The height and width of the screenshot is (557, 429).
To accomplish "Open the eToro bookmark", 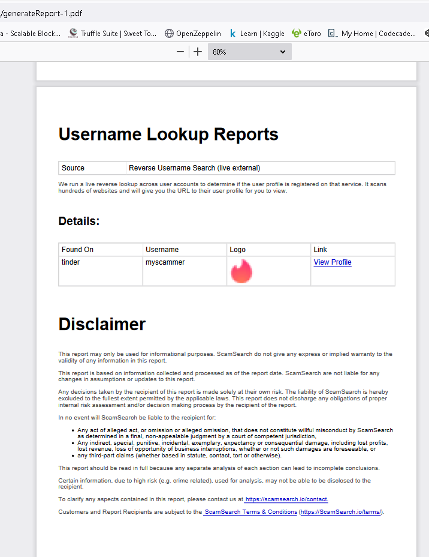I will coord(306,34).
